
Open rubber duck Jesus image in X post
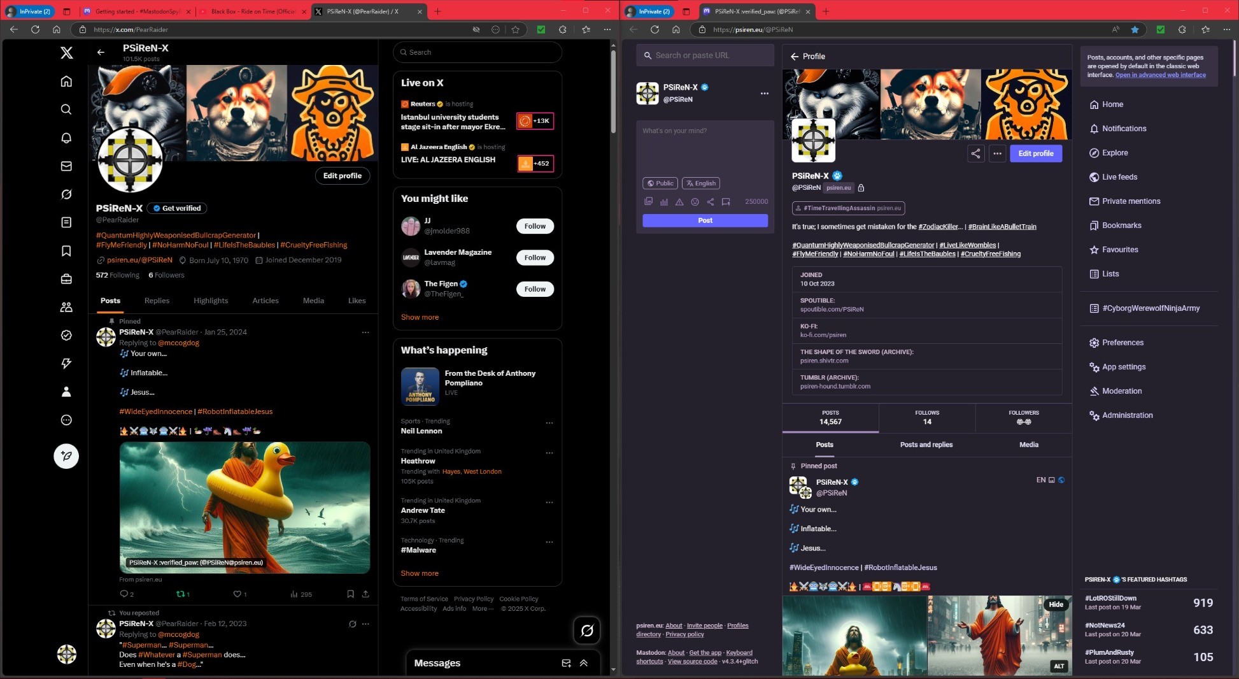point(244,508)
